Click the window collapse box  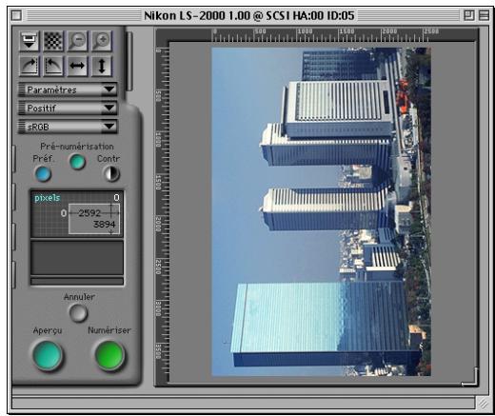click(x=484, y=15)
